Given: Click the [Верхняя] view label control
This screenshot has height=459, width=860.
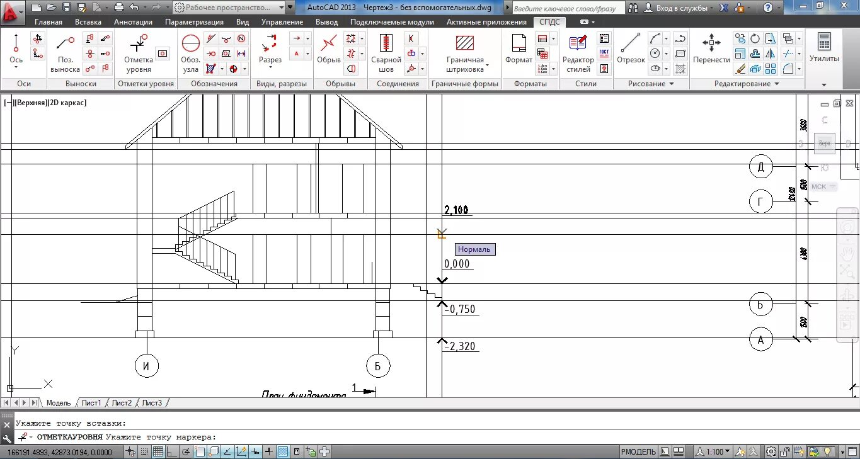Looking at the screenshot, I should 32,102.
